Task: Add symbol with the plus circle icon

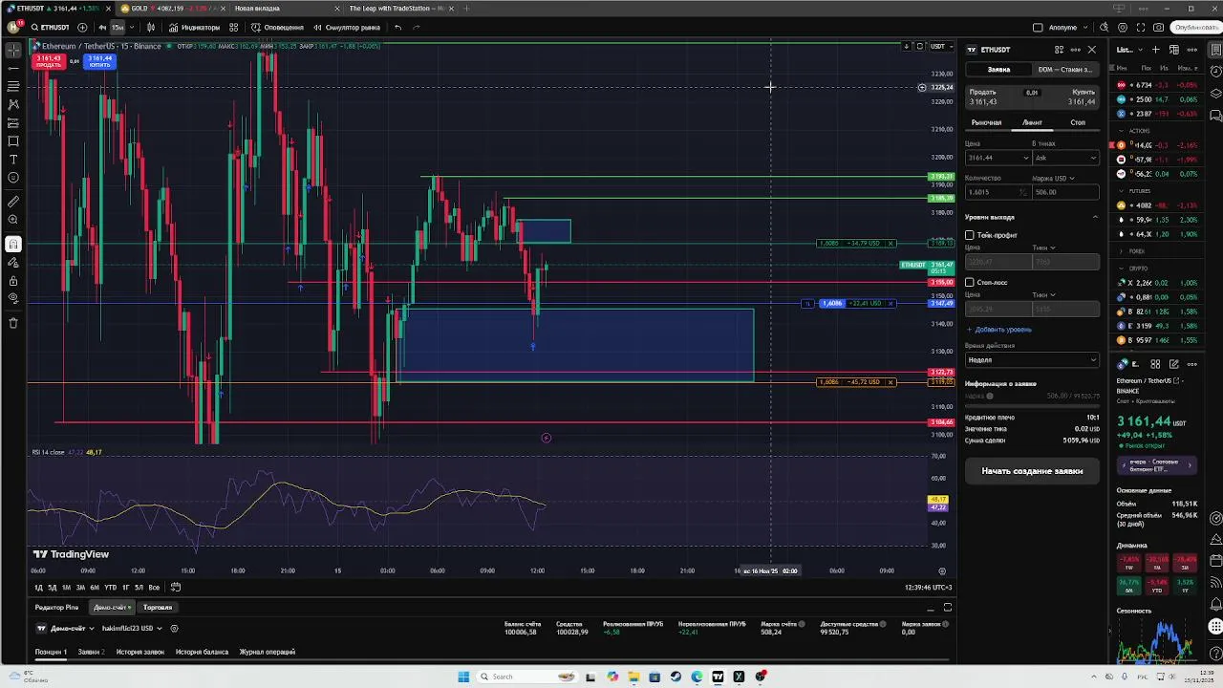Action: tap(82, 28)
